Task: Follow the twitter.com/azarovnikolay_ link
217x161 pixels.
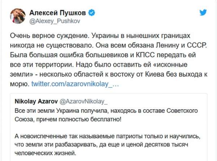Action: click(75, 84)
